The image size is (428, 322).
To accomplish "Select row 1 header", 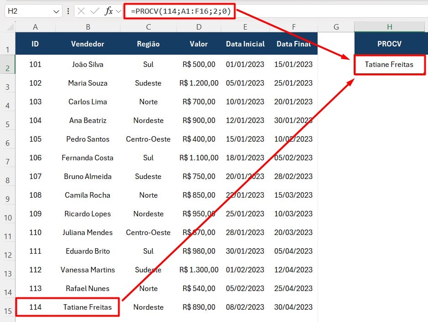I will point(8,44).
